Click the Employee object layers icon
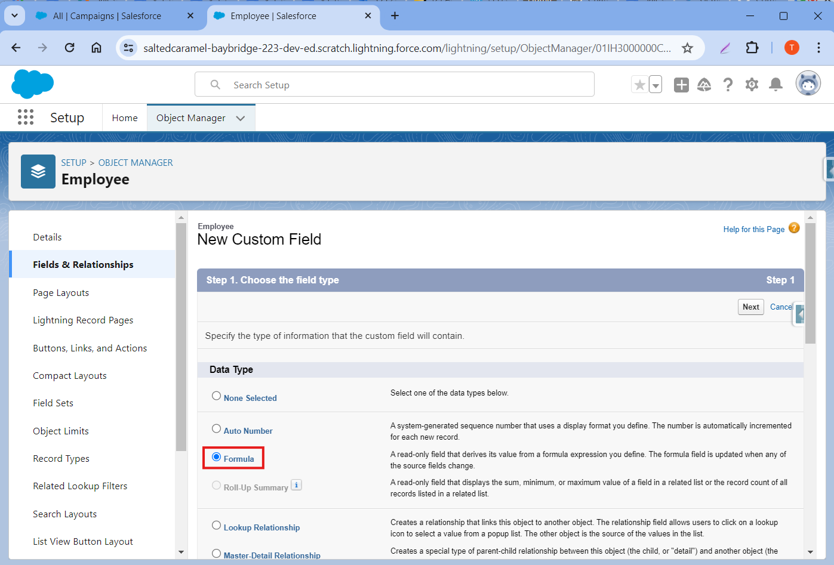Screen dimensions: 834x565 click(x=38, y=172)
